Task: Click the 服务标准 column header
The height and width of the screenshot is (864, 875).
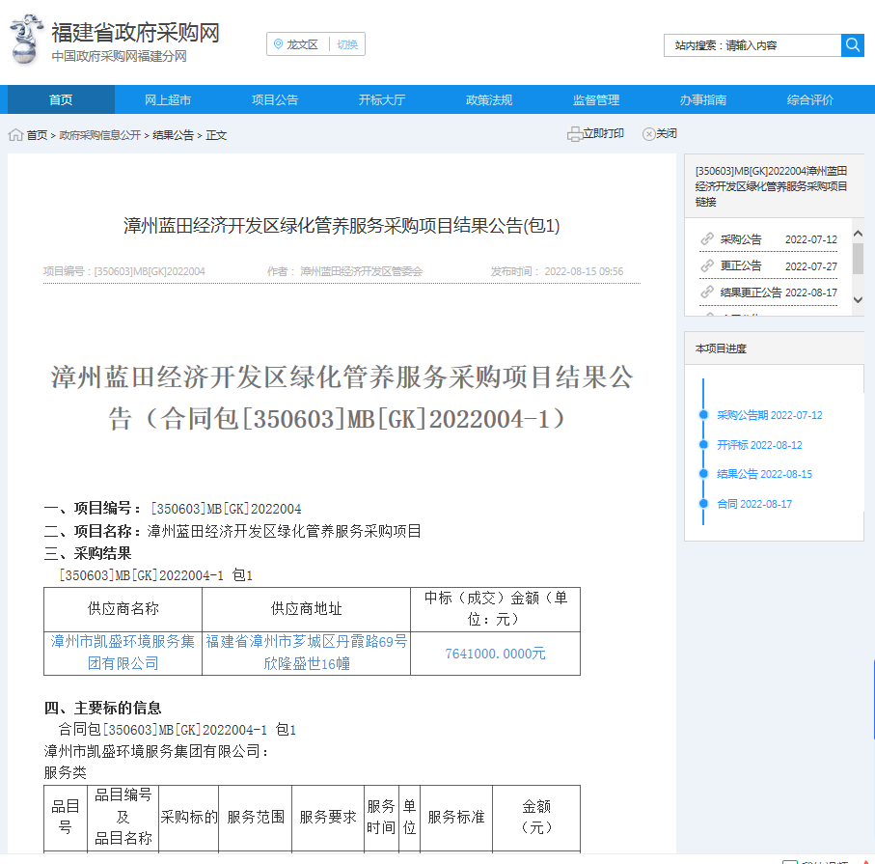Action: click(456, 817)
